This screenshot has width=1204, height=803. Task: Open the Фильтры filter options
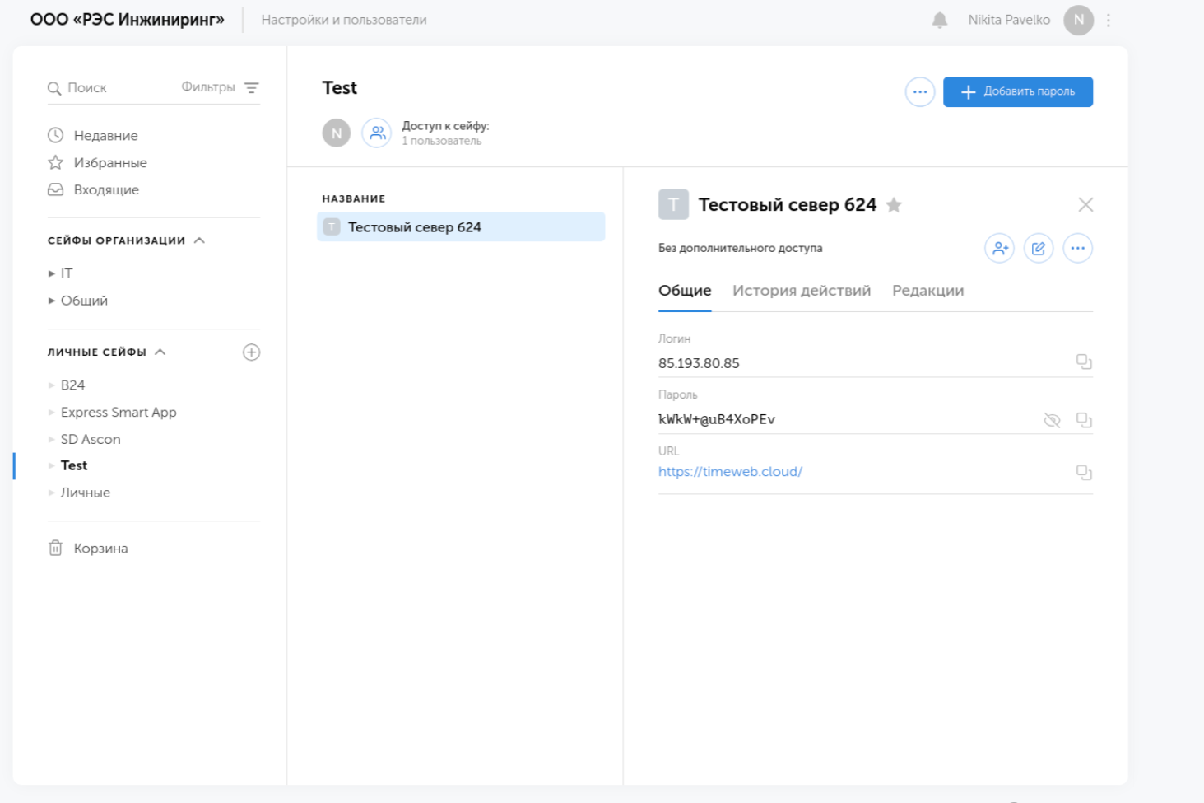click(220, 87)
